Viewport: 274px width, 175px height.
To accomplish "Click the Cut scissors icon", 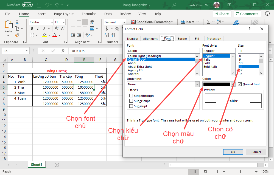I will pos(17,22).
